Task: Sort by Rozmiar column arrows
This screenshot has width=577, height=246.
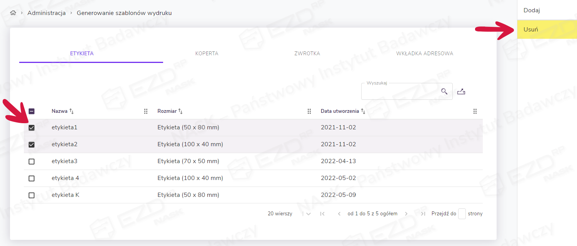Action: coord(180,111)
